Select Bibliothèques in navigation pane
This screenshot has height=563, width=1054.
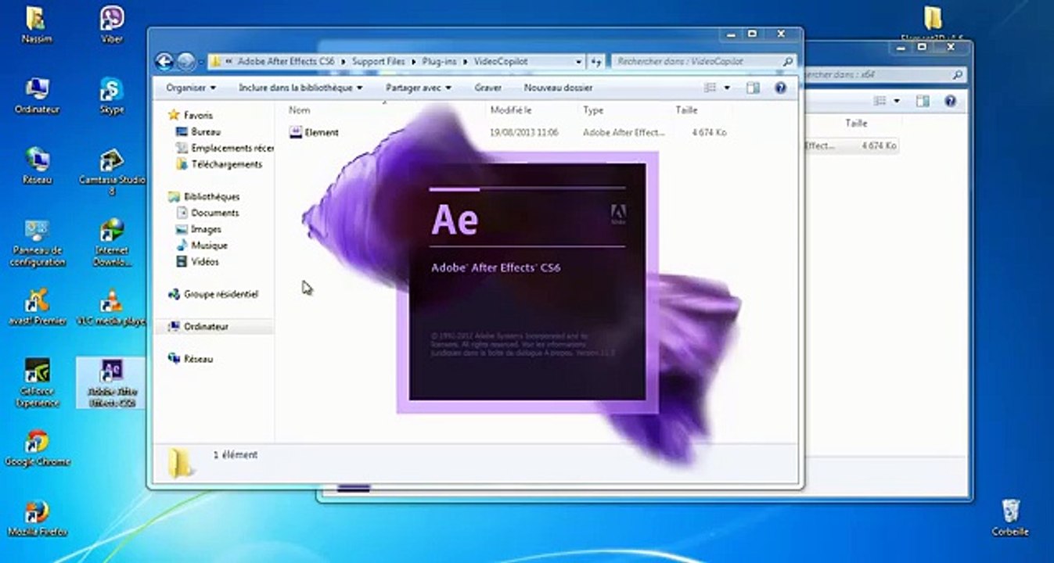pos(203,196)
